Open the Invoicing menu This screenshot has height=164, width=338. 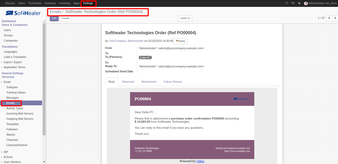pyautogui.click(x=65, y=3)
